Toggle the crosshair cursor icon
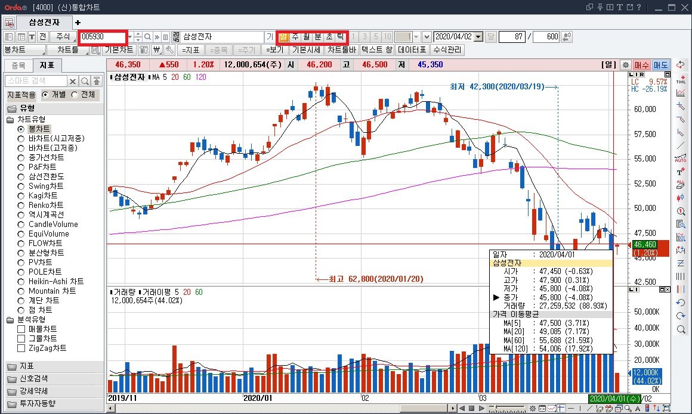Viewport: 692px width, 414px height. [x=561, y=408]
